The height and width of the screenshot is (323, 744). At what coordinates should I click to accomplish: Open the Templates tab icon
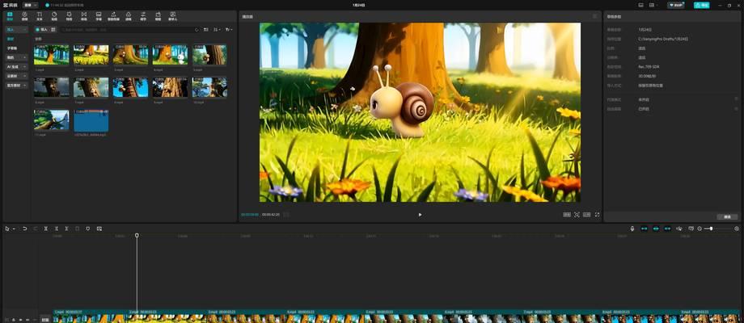pyautogui.click(x=158, y=16)
